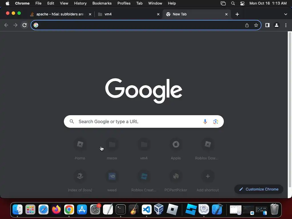Open the View menu

[x=64, y=3]
